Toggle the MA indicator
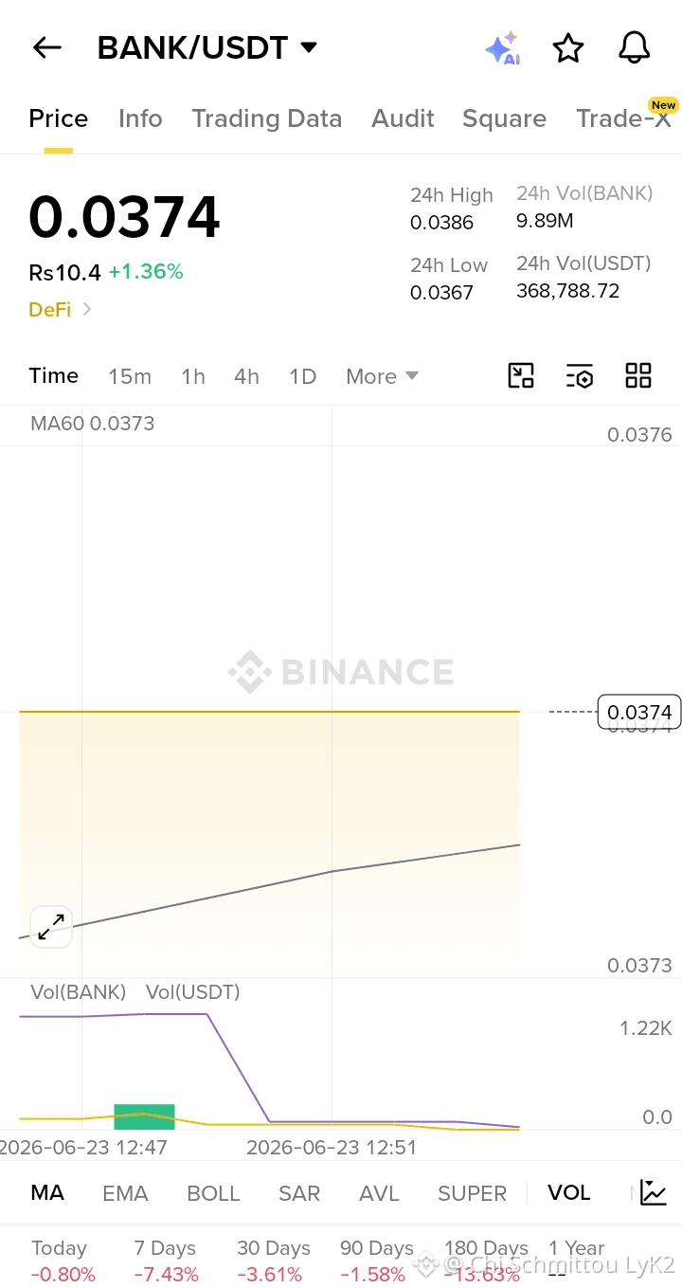The image size is (682, 1288). [47, 1192]
